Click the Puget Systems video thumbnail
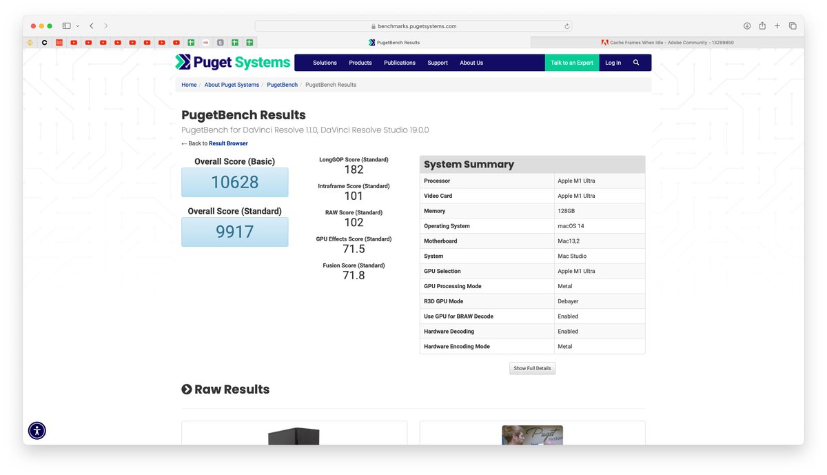This screenshot has width=827, height=475. click(532, 435)
